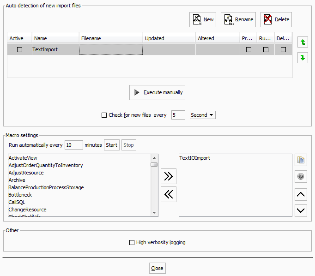Click the New import file button
The image size is (315, 276).
[x=202, y=20]
